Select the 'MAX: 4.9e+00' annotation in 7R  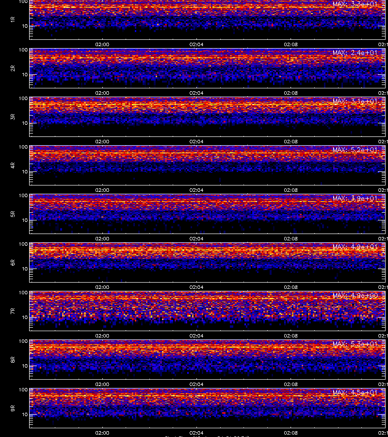coord(355,295)
